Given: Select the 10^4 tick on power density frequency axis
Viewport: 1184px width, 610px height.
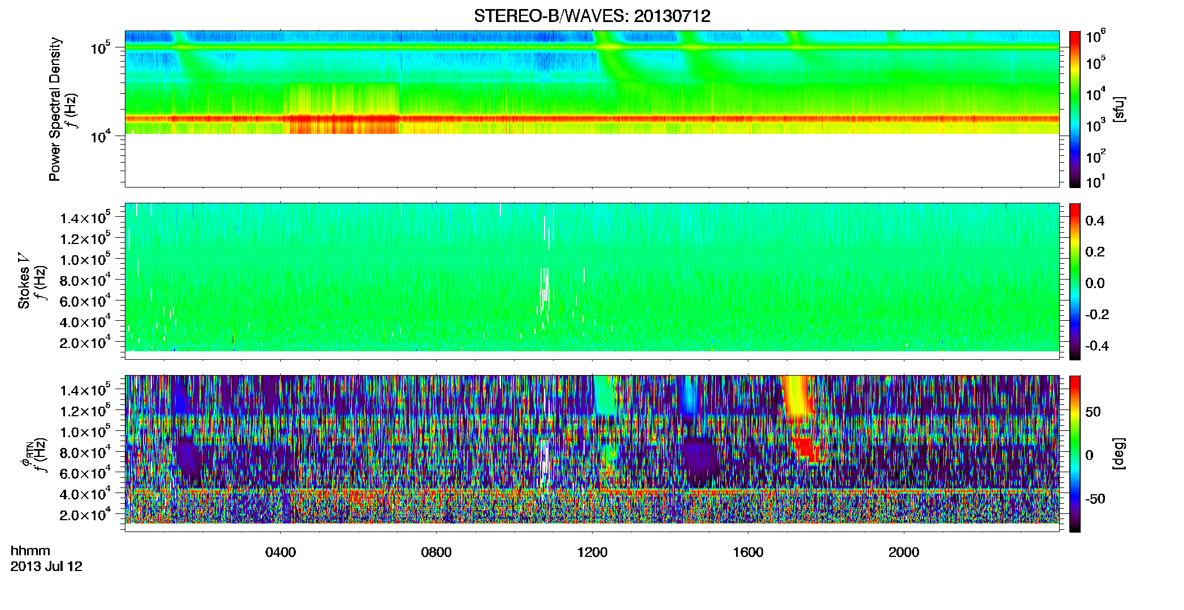Looking at the screenshot, I should tap(101, 136).
